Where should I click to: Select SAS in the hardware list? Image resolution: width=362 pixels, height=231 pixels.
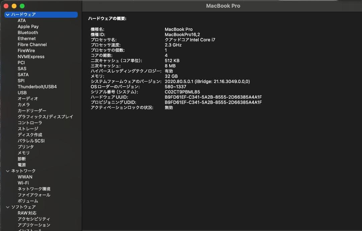[x=22, y=69]
